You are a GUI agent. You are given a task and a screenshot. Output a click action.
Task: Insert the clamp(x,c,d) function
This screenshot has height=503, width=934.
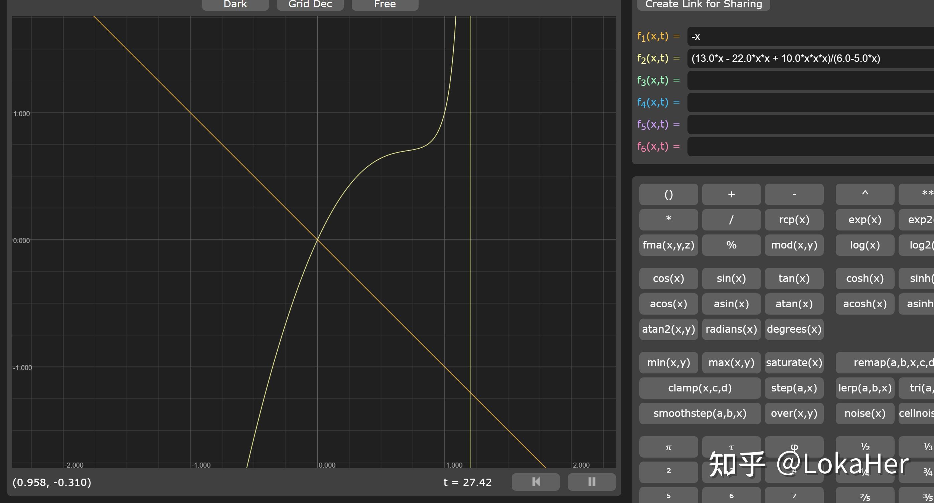699,388
